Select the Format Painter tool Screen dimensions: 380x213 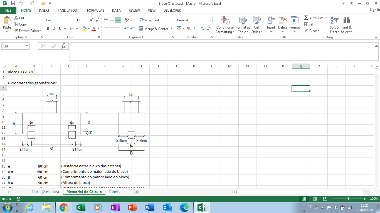[27, 31]
